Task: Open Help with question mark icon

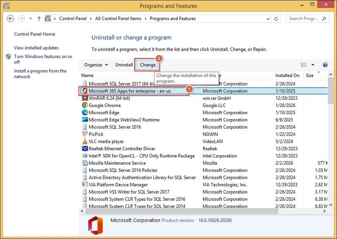Action: (325, 65)
